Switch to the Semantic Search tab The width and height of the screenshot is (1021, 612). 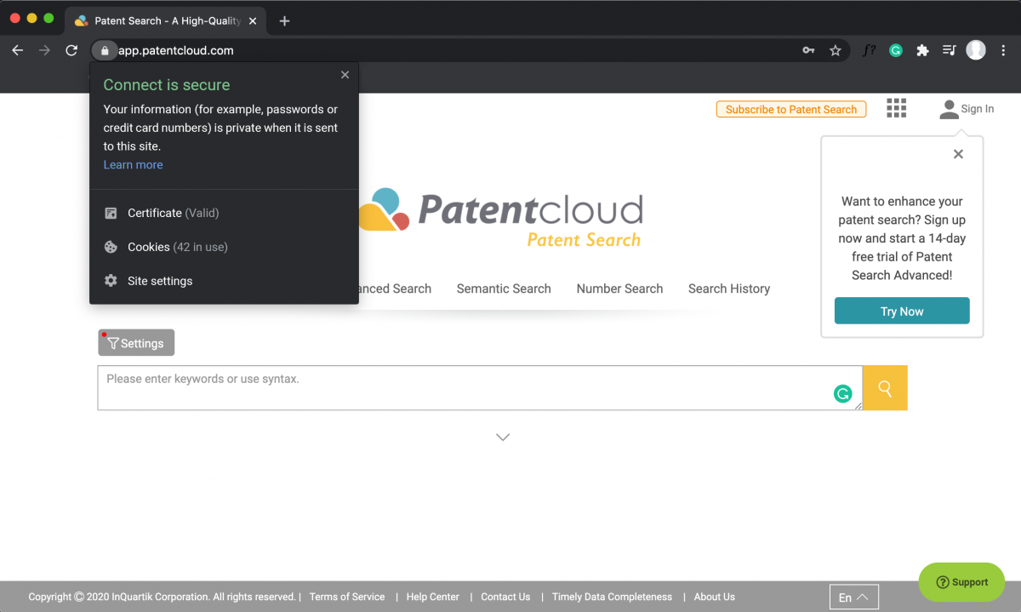pyautogui.click(x=504, y=289)
